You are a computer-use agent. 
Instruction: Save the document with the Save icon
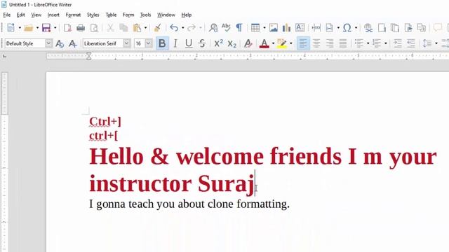point(46,28)
